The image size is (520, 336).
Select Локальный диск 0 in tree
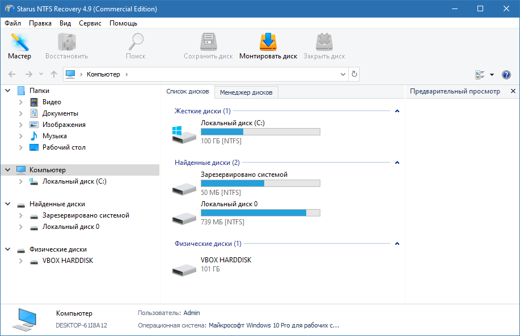pos(71,227)
